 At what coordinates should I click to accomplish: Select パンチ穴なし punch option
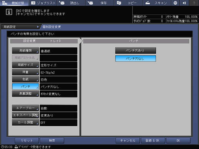point(135,58)
